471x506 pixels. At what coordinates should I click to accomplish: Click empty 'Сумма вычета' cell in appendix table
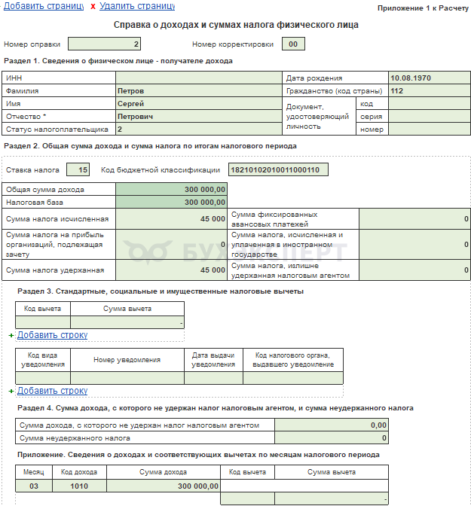coord(332,498)
